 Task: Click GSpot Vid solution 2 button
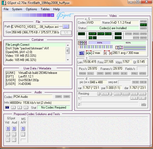(8, 134)
